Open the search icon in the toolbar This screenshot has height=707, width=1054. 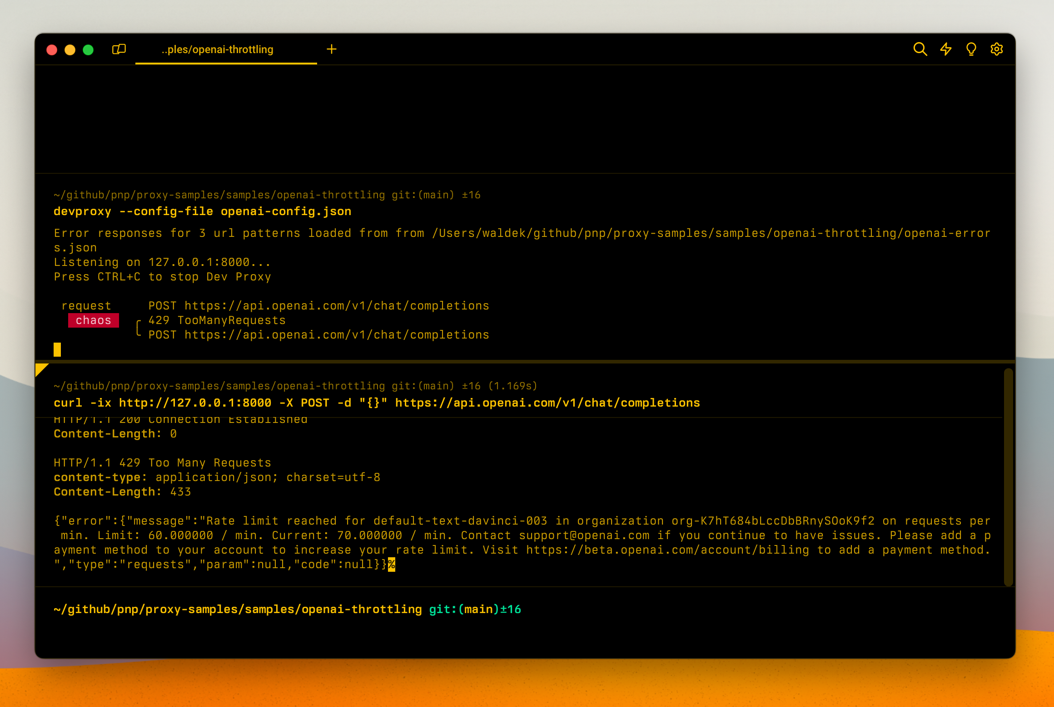point(920,49)
